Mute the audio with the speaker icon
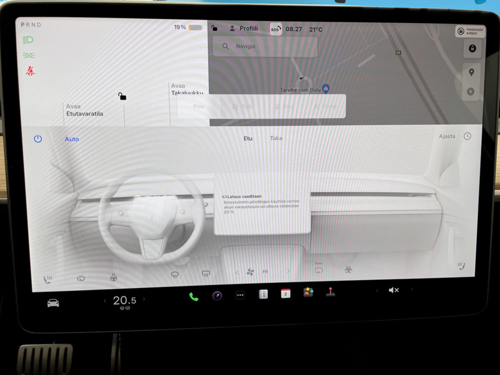Viewport: 500px width, 375px height. (x=394, y=290)
